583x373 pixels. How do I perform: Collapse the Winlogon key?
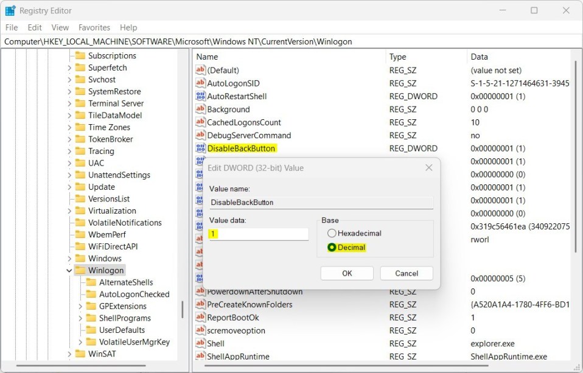pyautogui.click(x=69, y=270)
